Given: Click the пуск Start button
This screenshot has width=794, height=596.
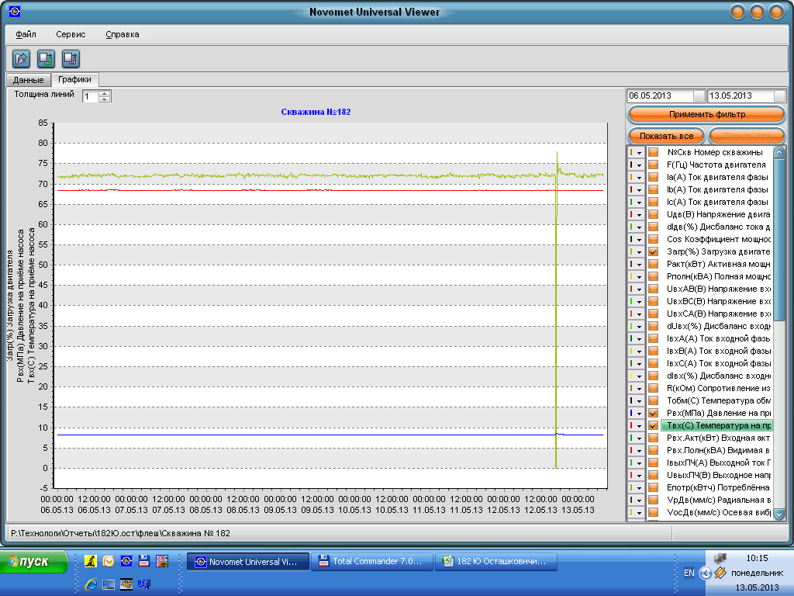Looking at the screenshot, I should click(33, 562).
